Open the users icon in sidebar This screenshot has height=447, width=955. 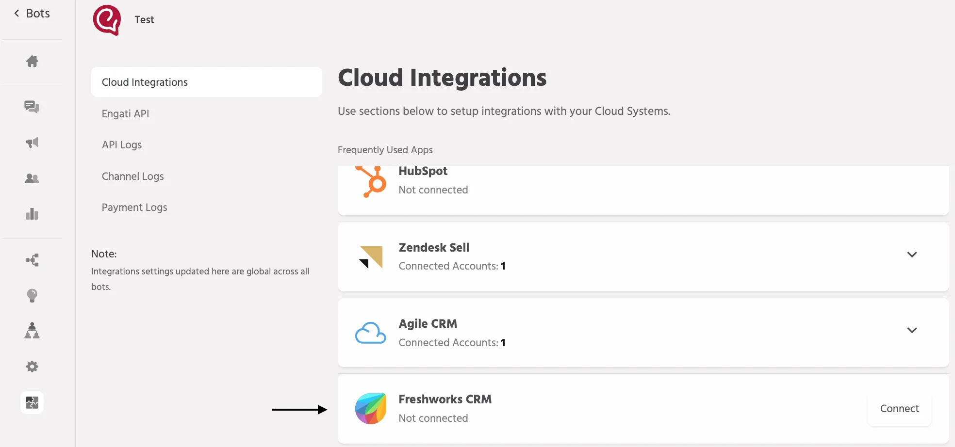(32, 178)
